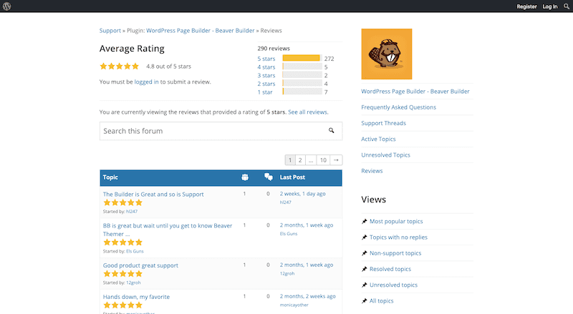Click the 4 stars rating bar
Image resolution: width=573 pixels, height=314 pixels.
tap(302, 67)
